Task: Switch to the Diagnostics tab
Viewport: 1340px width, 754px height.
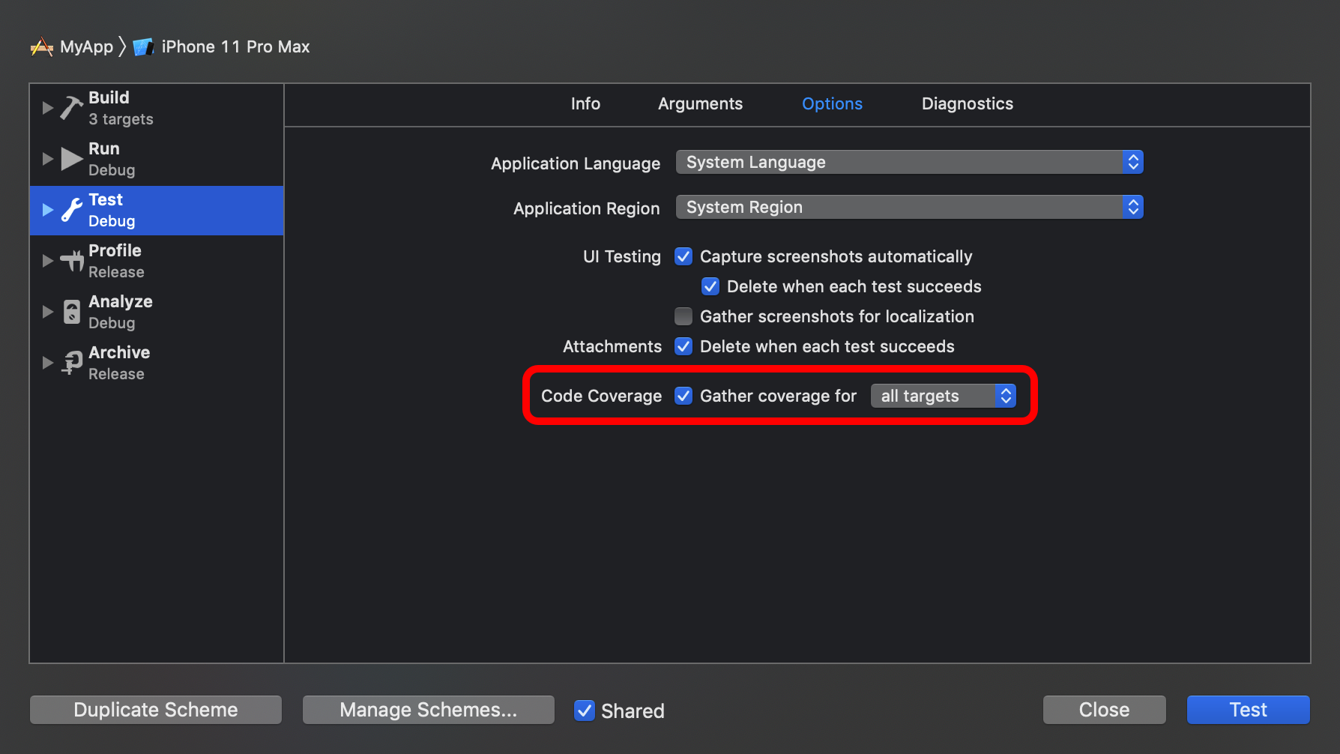Action: coord(967,104)
